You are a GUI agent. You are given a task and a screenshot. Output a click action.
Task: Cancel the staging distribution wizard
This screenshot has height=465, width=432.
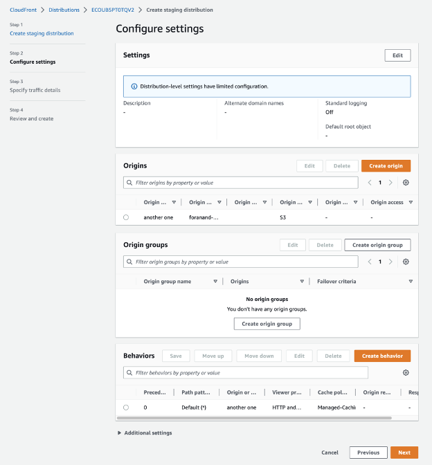click(330, 453)
